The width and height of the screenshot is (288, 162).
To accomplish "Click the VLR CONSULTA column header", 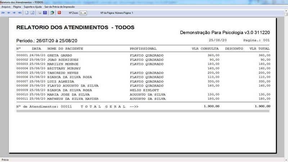I will click(205, 49).
